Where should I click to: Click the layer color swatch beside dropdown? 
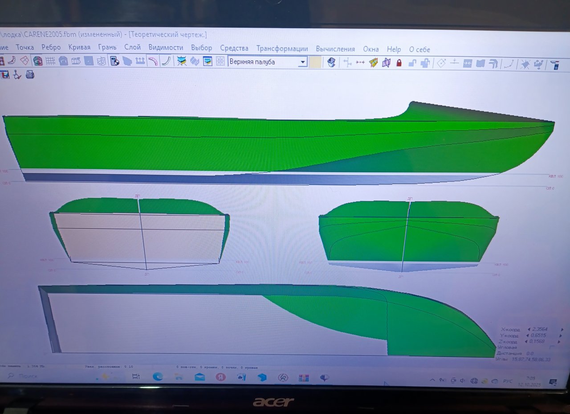[315, 62]
